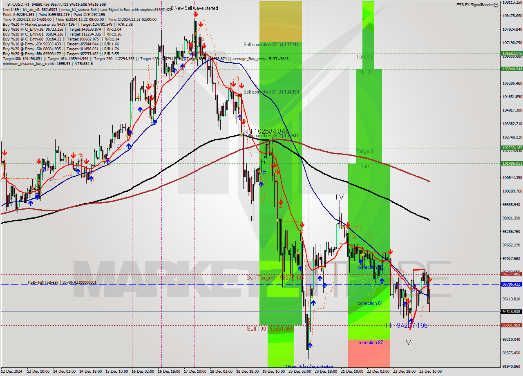
Task: Select 'Sell correction 87.5 | 107241' label
Action: (272, 45)
